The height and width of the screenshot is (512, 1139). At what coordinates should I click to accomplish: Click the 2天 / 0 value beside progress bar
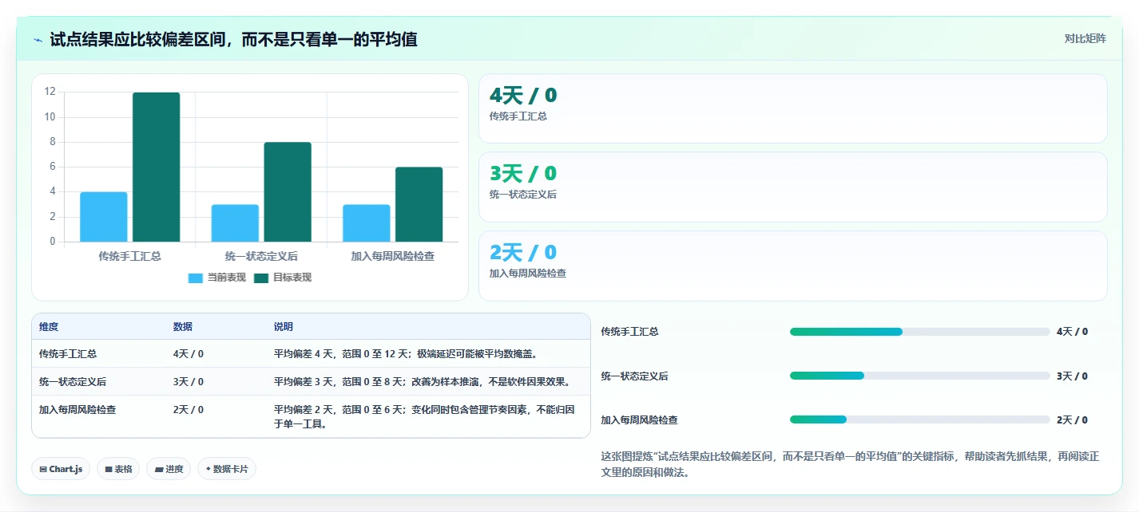1072,419
